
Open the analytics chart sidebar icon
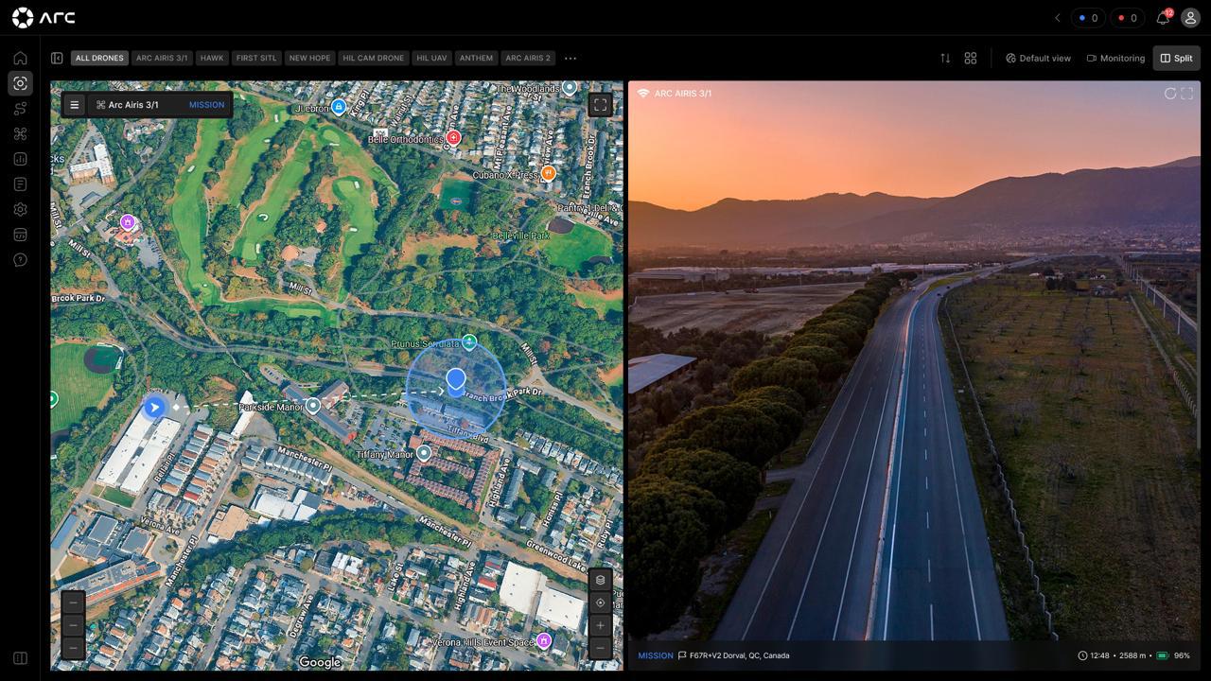20,159
